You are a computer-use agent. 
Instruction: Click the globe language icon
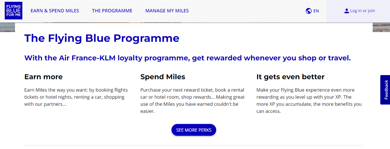pyautogui.click(x=309, y=11)
